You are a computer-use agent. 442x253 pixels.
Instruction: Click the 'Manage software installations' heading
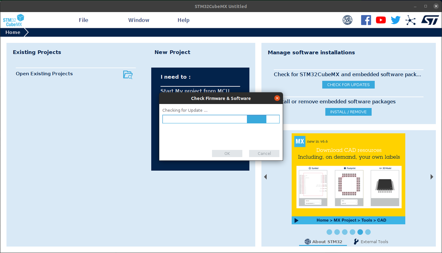pyautogui.click(x=311, y=52)
